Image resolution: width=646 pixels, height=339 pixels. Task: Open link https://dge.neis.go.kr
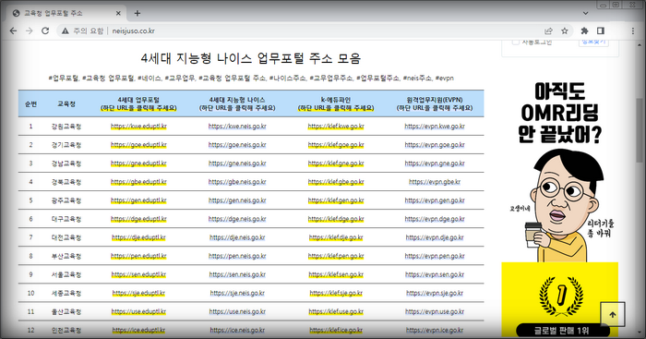pyautogui.click(x=237, y=219)
